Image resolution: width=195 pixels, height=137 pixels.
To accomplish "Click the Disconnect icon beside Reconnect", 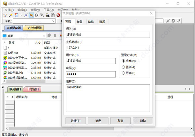I will [42, 15].
